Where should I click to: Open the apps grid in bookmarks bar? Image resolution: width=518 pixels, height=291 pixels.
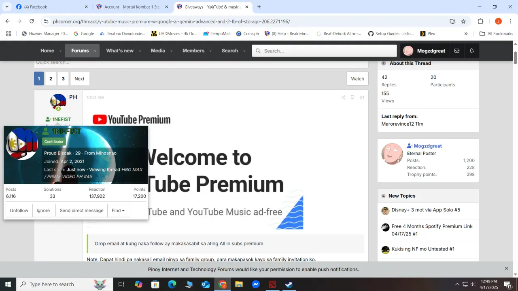click(x=8, y=34)
